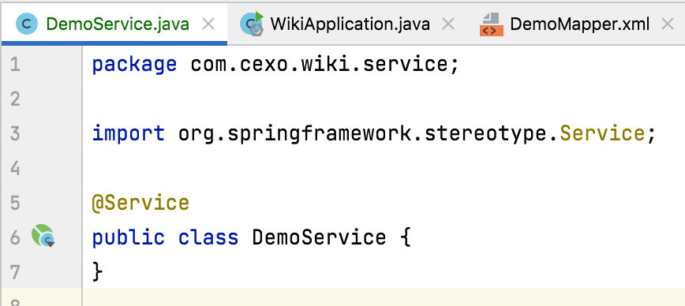This screenshot has height=306, width=685.
Task: Close the DemoService.java tab
Action: click(x=209, y=24)
